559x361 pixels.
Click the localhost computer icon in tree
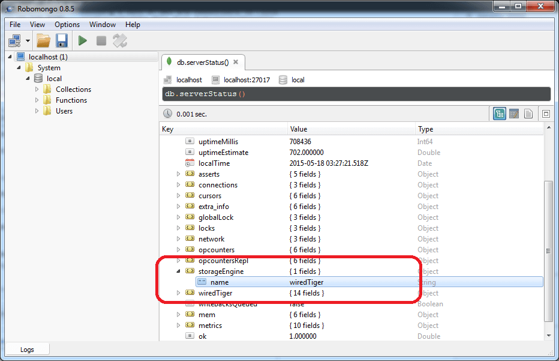click(x=20, y=56)
